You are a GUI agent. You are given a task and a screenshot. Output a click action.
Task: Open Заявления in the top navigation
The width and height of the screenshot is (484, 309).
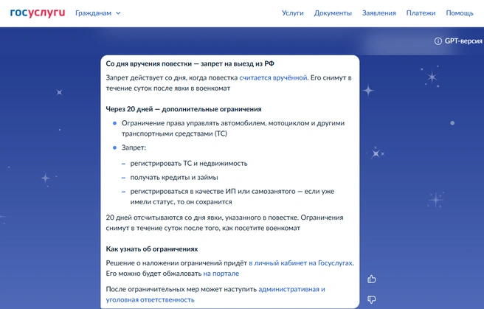(378, 13)
